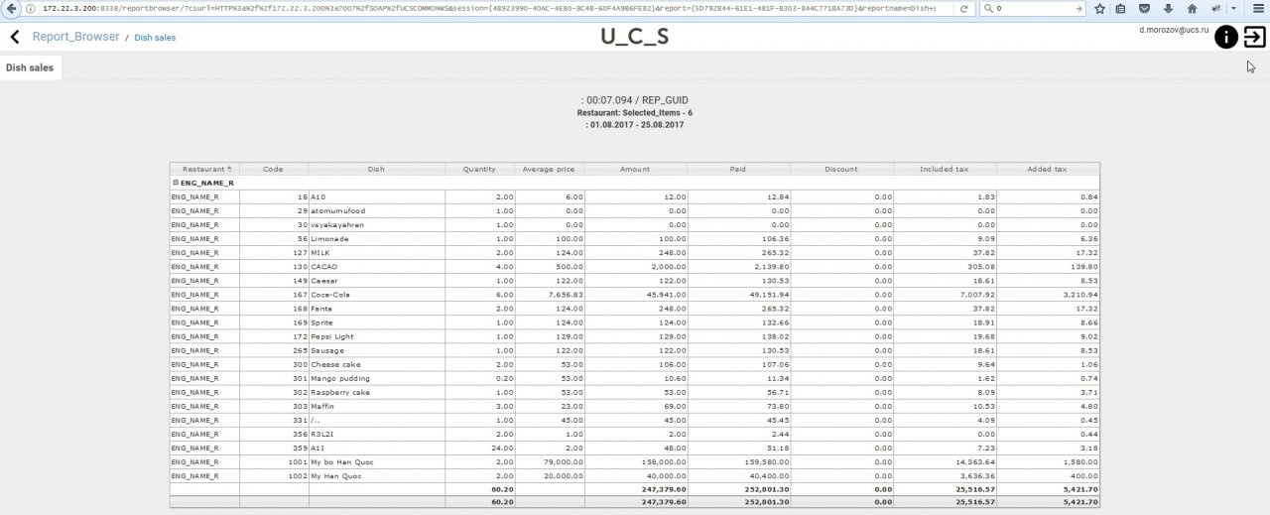1270x515 pixels.
Task: Select the Raspberry cake dish cell
Action: coord(376,392)
